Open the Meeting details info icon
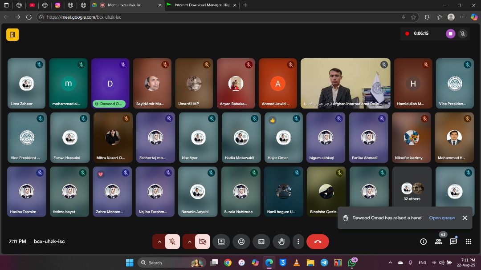481x270 pixels. (424, 242)
